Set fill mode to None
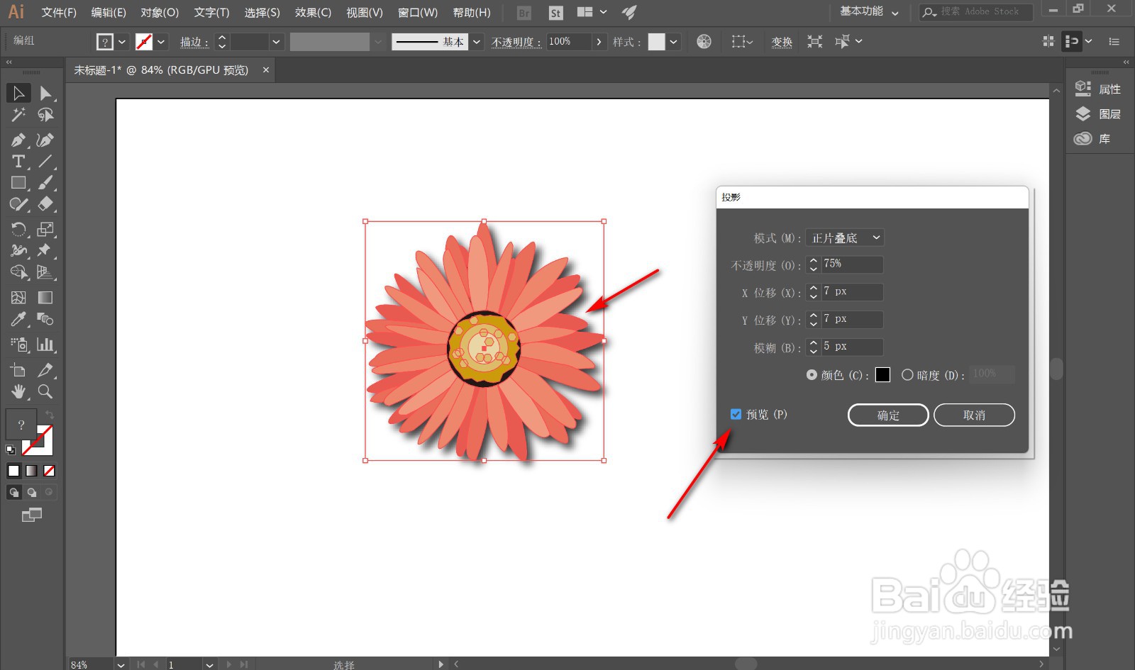Screen dimensions: 1135x670 (49, 471)
